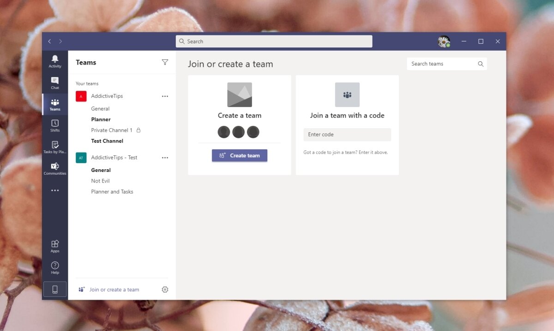Click the Your teams heading
Screen dimensions: 554x331
pyautogui.click(x=87, y=84)
